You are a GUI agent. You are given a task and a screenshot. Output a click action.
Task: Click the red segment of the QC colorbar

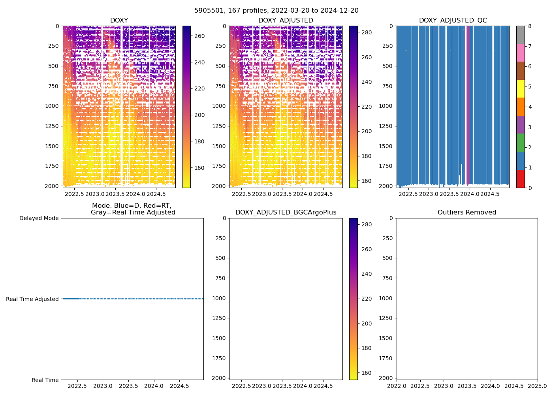pos(520,179)
